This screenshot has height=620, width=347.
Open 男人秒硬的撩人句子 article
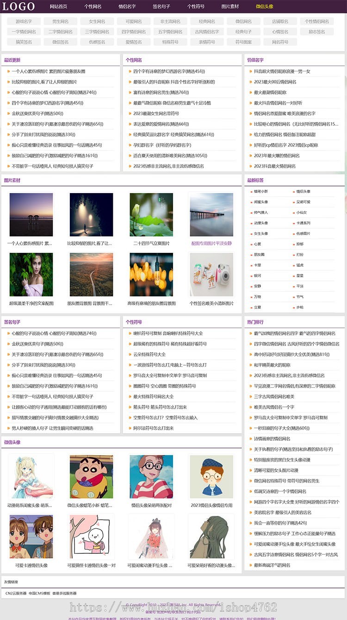(52, 428)
